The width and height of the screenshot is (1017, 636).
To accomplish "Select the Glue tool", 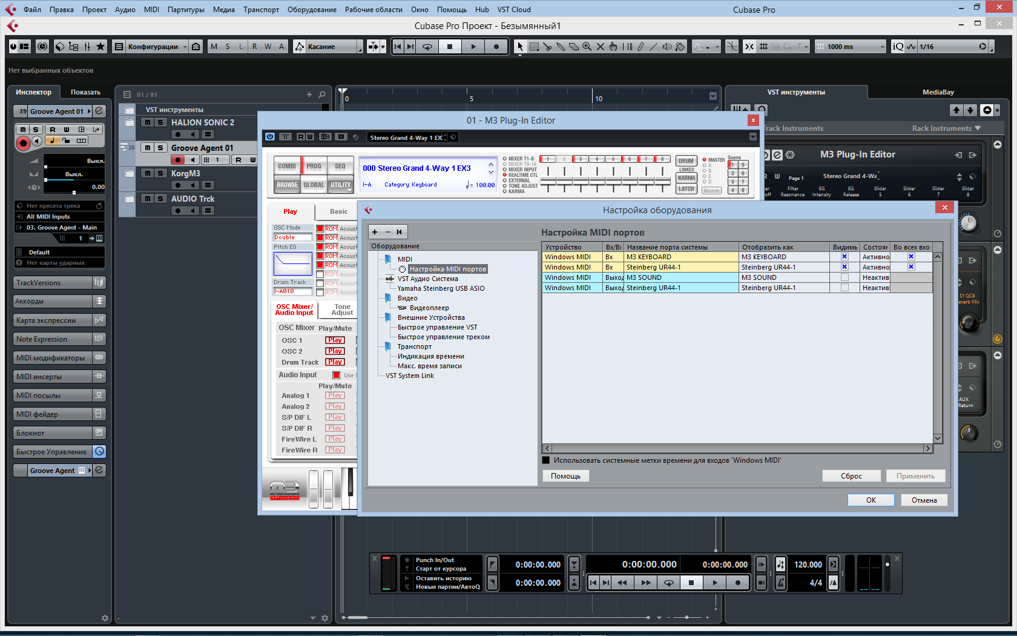I will point(561,47).
